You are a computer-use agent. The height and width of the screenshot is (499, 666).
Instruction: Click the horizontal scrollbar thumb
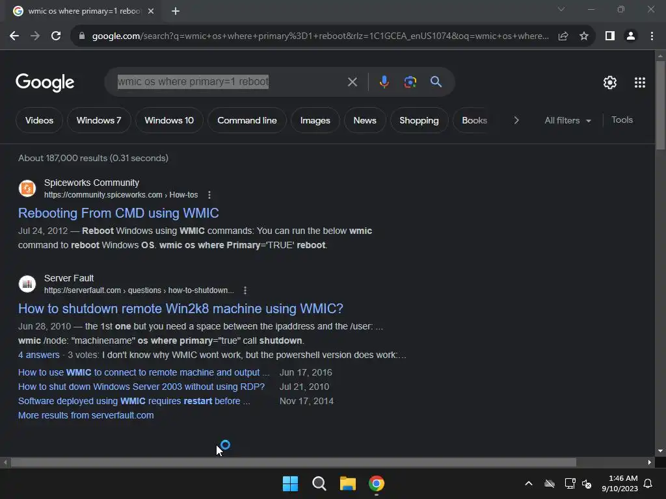point(293,462)
